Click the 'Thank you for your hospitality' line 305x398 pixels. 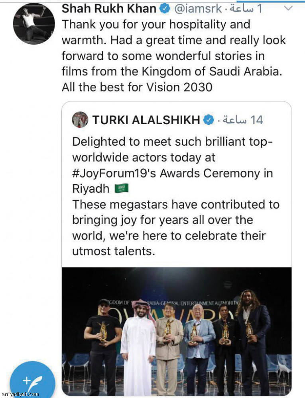(155, 24)
